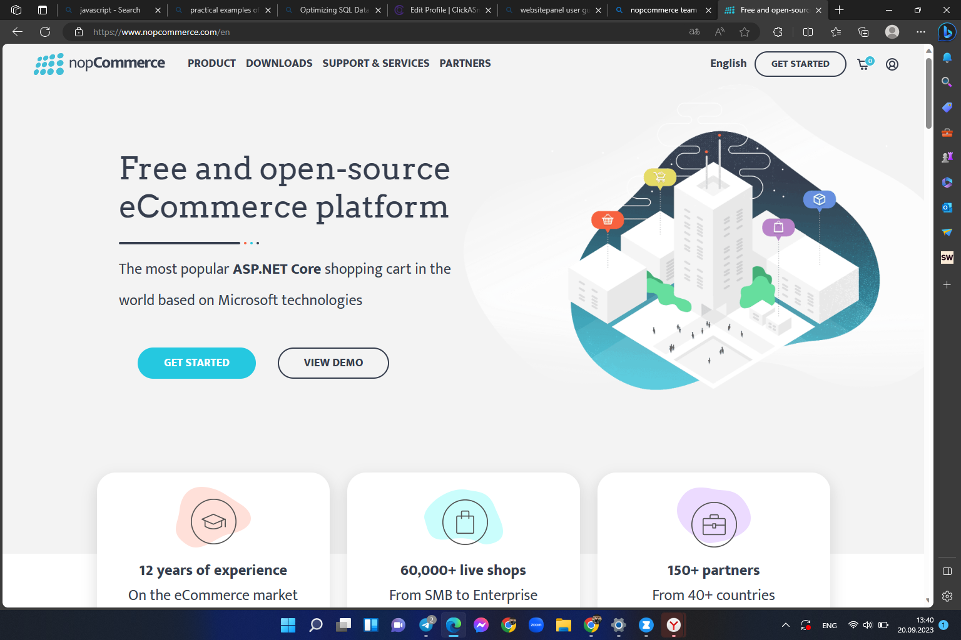Click the nopCommerce logo

(99, 64)
